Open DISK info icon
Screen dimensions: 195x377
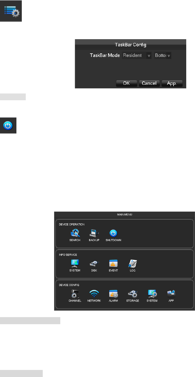click(x=94, y=266)
